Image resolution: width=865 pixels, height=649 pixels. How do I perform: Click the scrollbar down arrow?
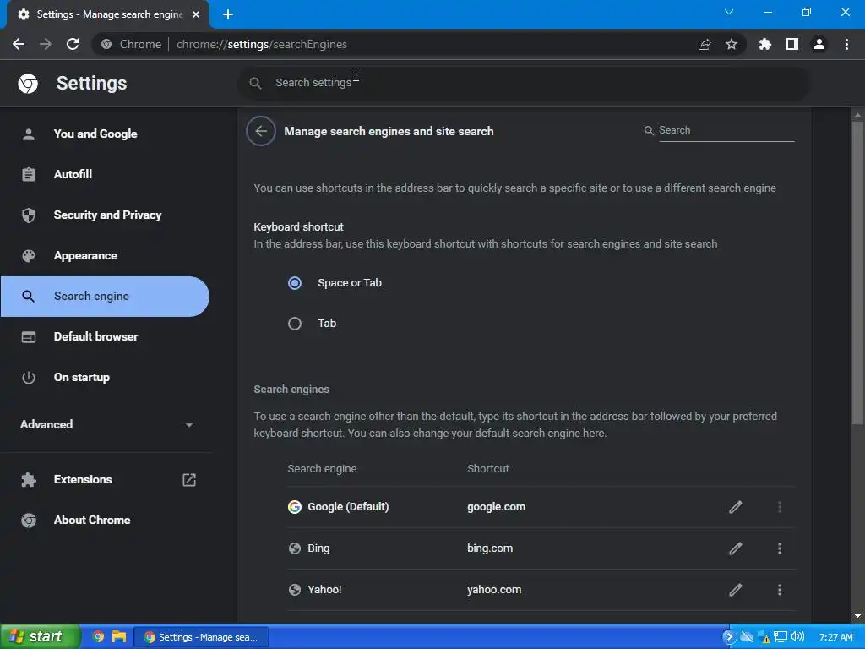tap(857, 616)
